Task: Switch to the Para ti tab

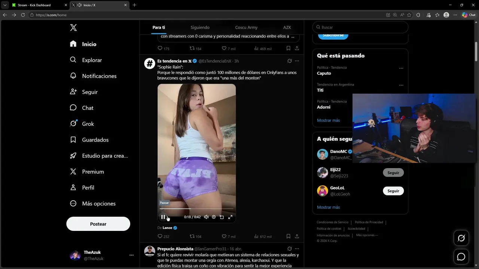Action: pos(159,27)
